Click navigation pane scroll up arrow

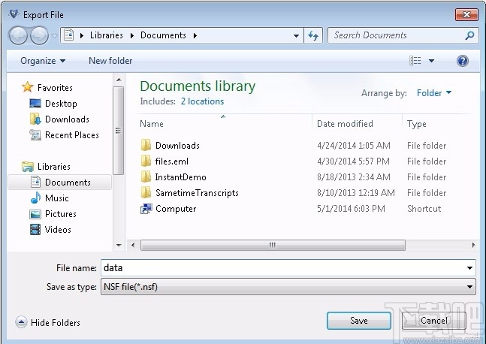click(x=119, y=80)
